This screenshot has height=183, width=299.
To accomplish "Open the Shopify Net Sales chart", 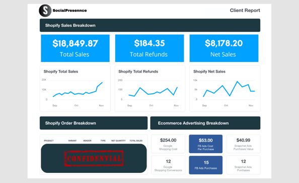I will (225, 88).
